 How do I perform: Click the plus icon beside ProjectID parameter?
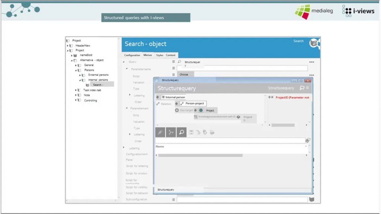(269, 97)
